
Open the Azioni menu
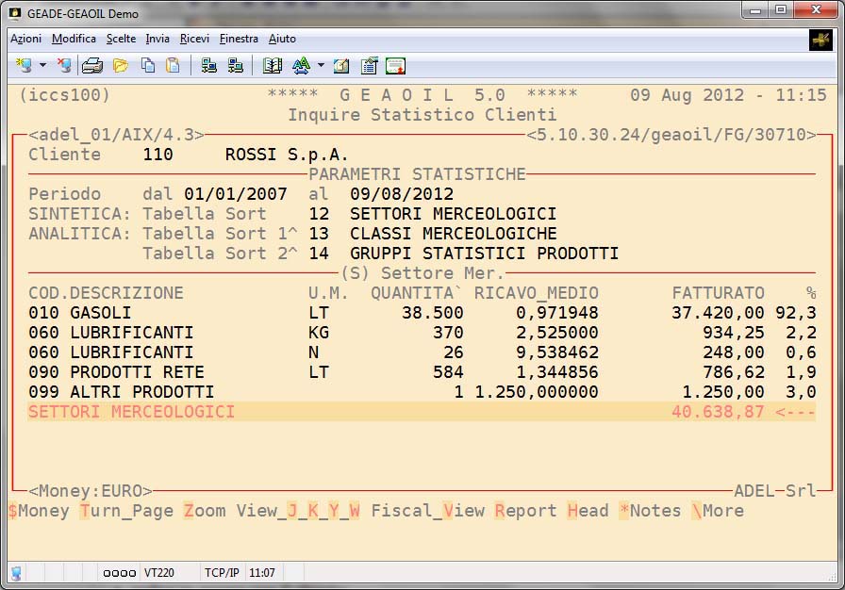point(25,39)
